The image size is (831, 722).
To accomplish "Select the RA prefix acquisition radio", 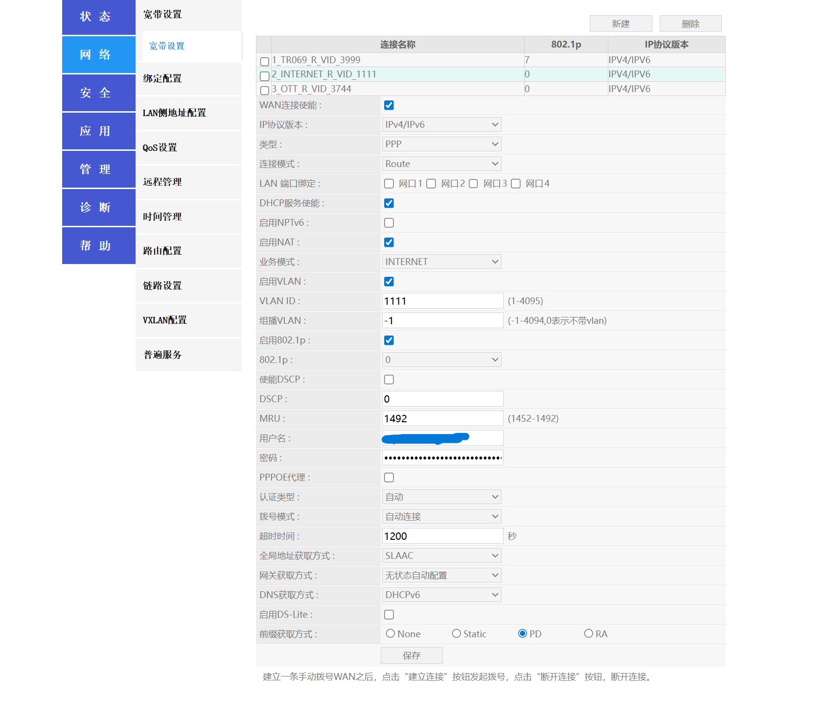I will (588, 634).
